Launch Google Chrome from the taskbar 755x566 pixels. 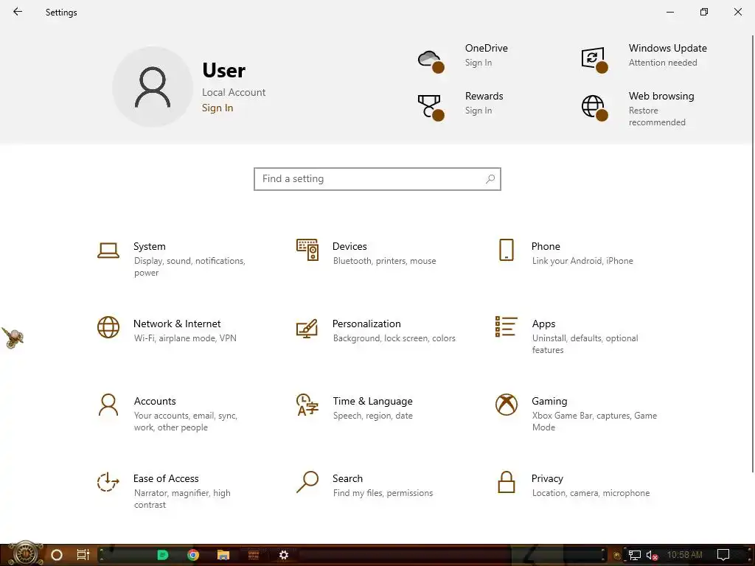point(193,555)
